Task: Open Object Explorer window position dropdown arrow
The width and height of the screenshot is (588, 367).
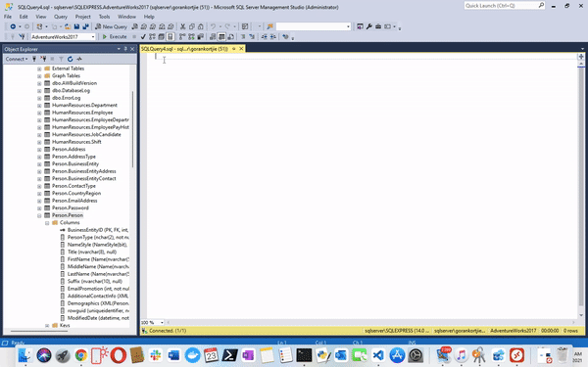Action: [119, 49]
